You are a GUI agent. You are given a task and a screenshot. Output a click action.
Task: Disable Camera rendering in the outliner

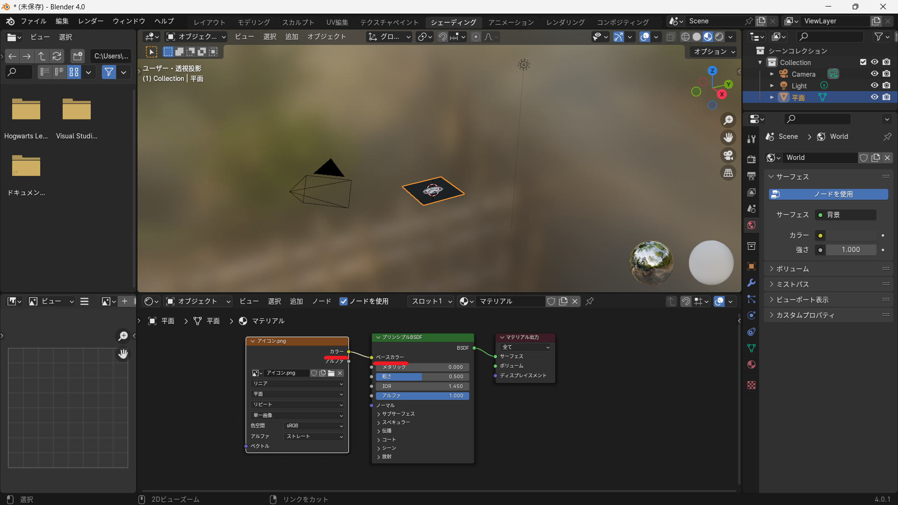click(886, 74)
